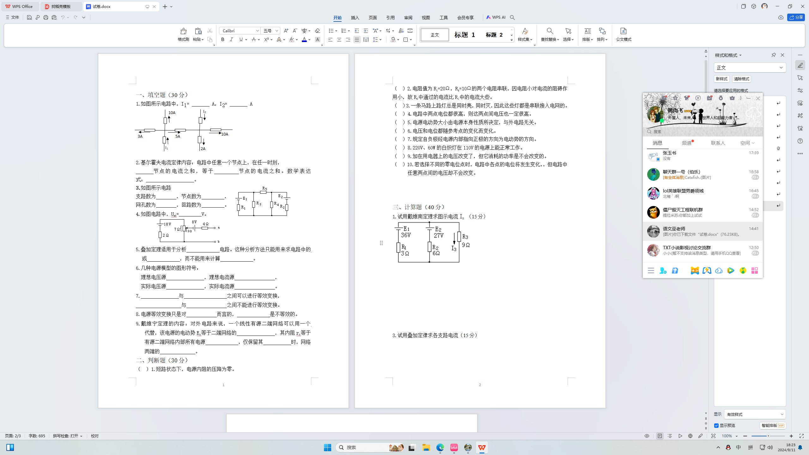809x455 pixels.
Task: Click the print icon in quick access toolbar
Action: tap(46, 17)
